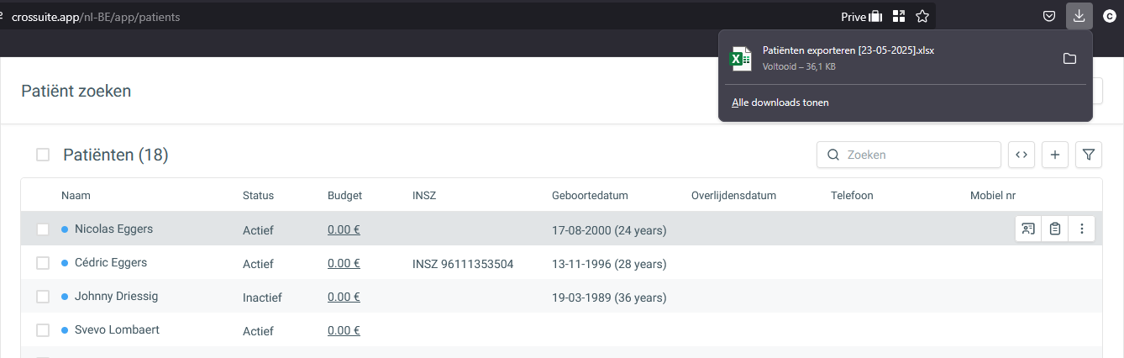Toggle the select all Patiënten checkbox
Screen dimensions: 1124x358
(43, 155)
